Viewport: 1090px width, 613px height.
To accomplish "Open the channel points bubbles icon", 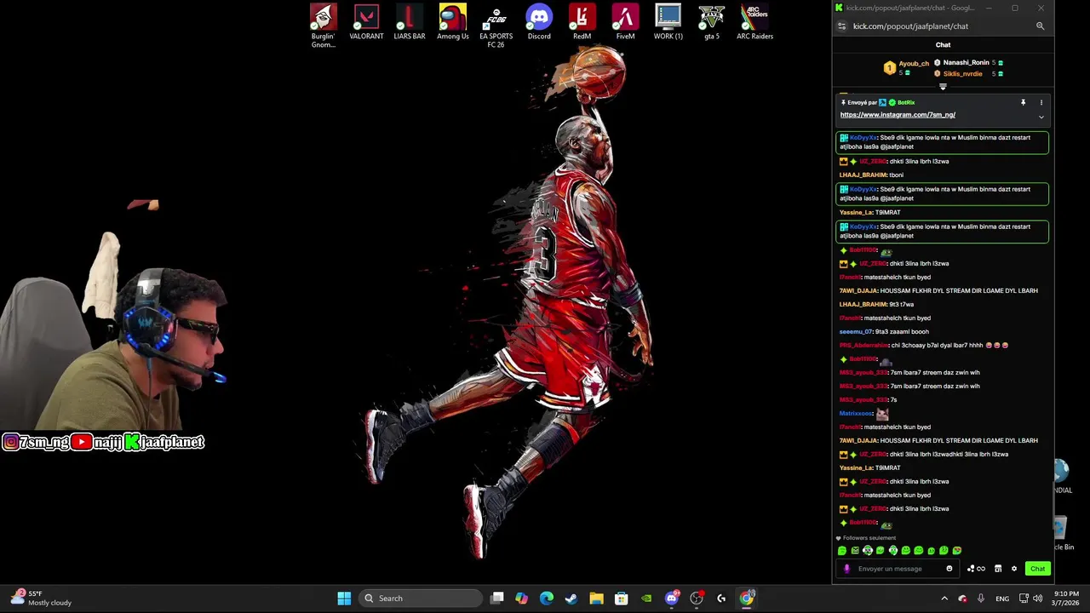I will [x=971, y=569].
